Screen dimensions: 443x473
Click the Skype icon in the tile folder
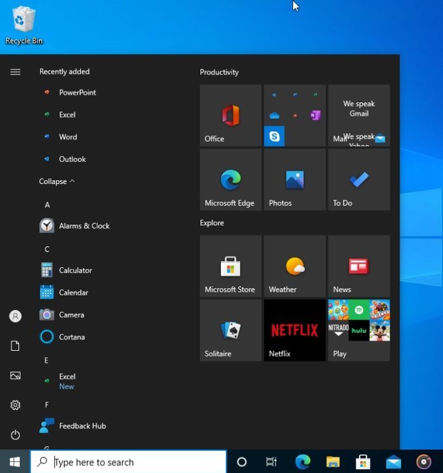tap(274, 136)
